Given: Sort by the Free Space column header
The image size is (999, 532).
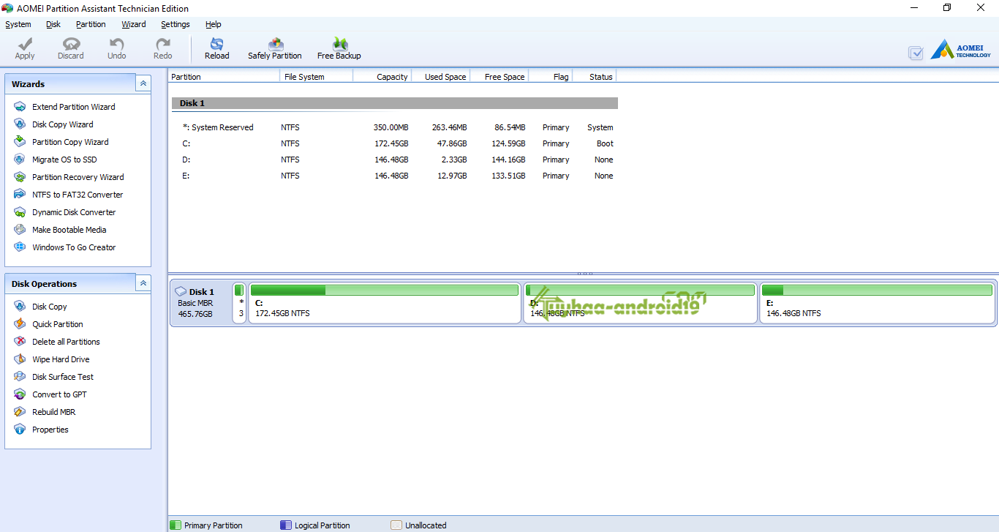Looking at the screenshot, I should pyautogui.click(x=504, y=77).
